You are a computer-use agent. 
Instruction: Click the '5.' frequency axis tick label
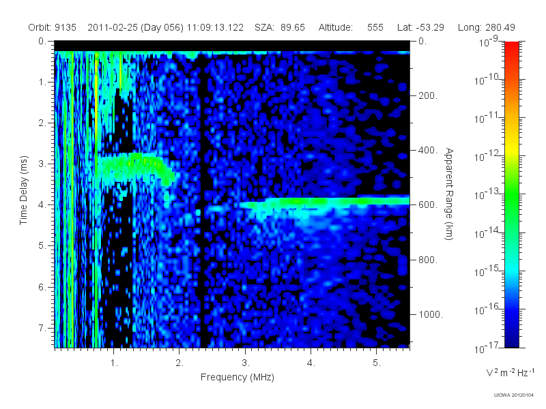(x=377, y=363)
